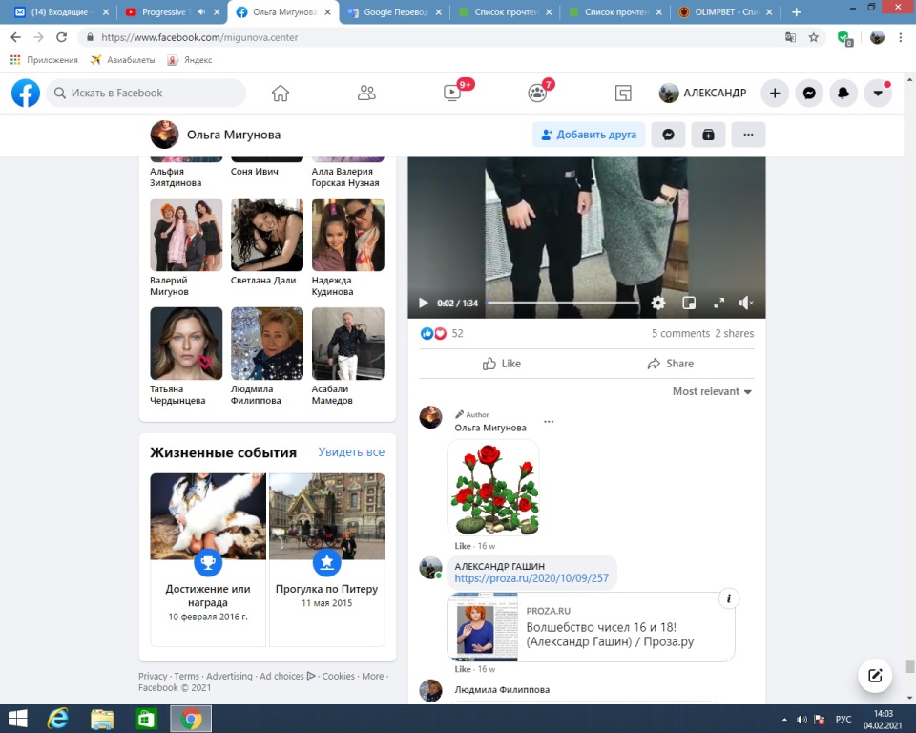Open the Авиабилеты bookmark
Viewport: 916px width, 733px height.
pos(123,60)
